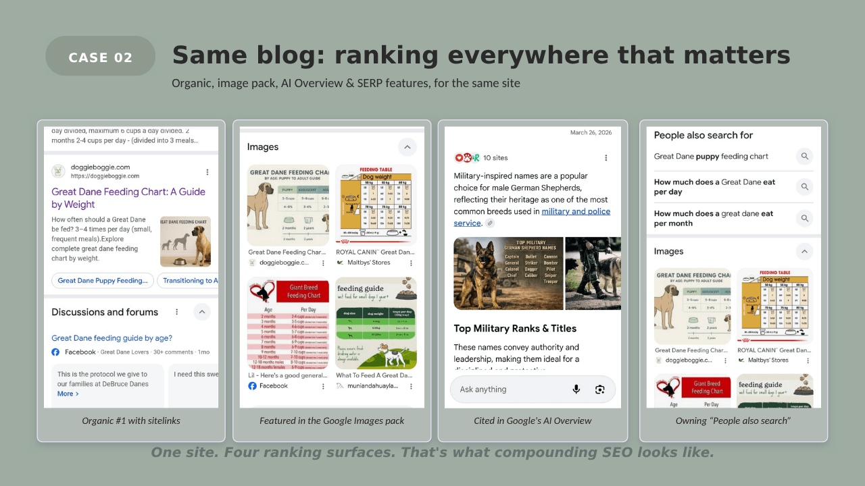Screen dimensions: 865x486
Task: Open 'Great Dane Feeding Chart: A Guide by Weight'
Action: coord(128,198)
